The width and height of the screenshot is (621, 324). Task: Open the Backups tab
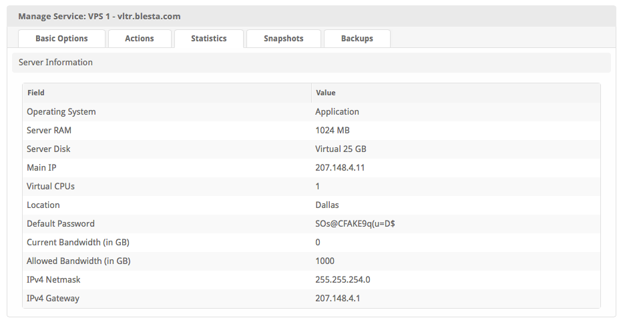(x=357, y=39)
